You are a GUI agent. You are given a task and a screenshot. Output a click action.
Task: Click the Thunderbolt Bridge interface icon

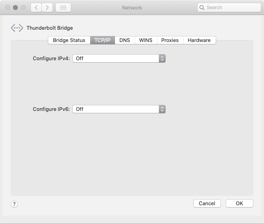(x=17, y=28)
